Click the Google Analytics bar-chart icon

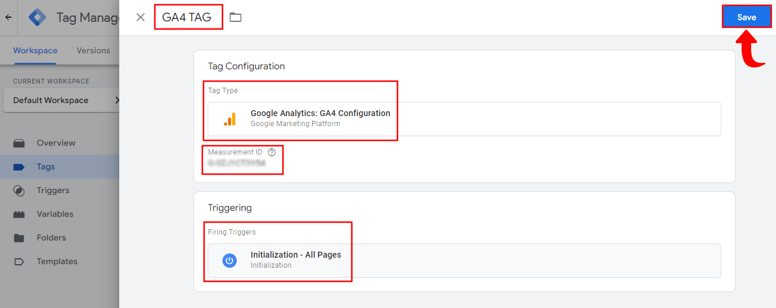tap(230, 119)
